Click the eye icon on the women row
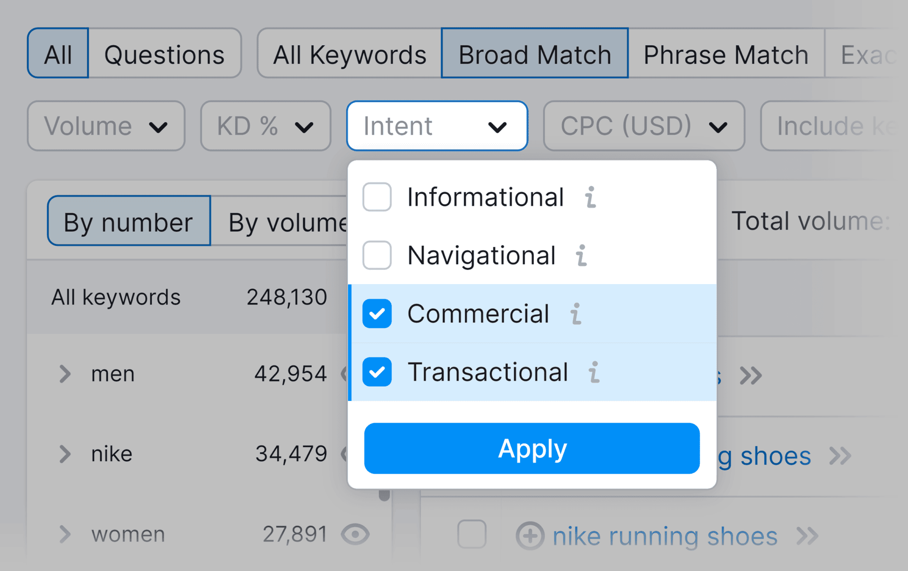 pos(354,535)
